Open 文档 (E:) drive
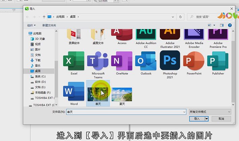This screenshot has height=141, width=239. click(x=40, y=87)
